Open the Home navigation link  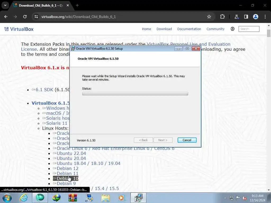click(x=146, y=29)
